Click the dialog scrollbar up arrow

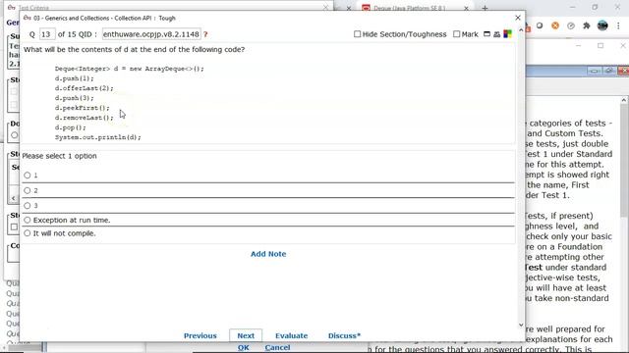521,30
